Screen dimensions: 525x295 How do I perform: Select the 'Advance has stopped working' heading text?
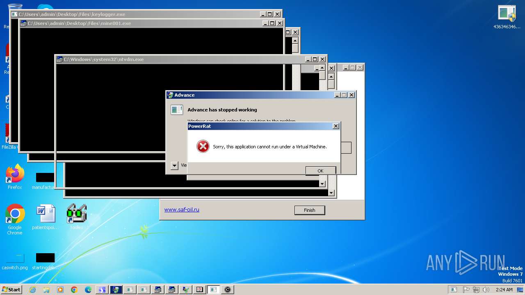222,110
